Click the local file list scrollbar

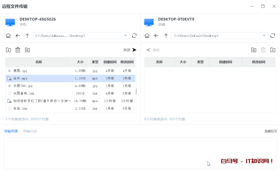(136, 91)
